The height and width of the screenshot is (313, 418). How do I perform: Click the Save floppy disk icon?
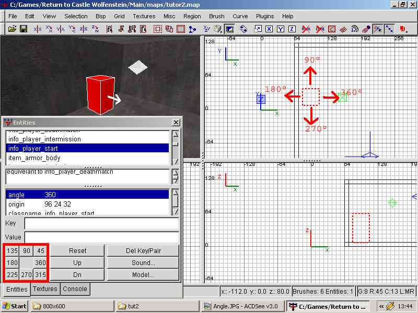(x=24, y=29)
